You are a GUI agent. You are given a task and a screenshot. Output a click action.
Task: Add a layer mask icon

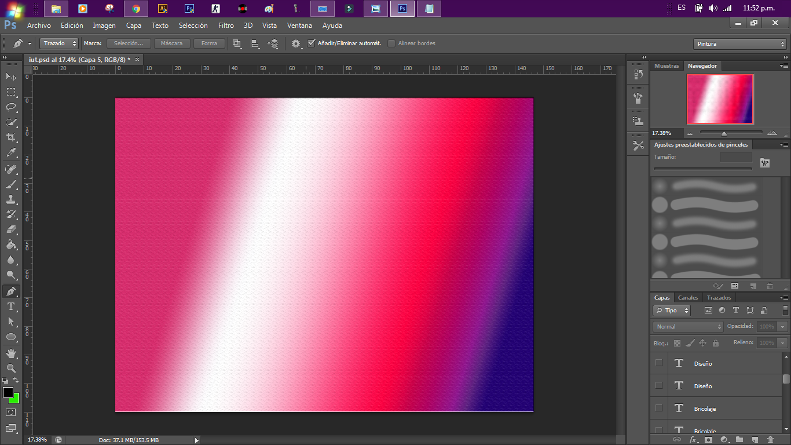(x=708, y=440)
